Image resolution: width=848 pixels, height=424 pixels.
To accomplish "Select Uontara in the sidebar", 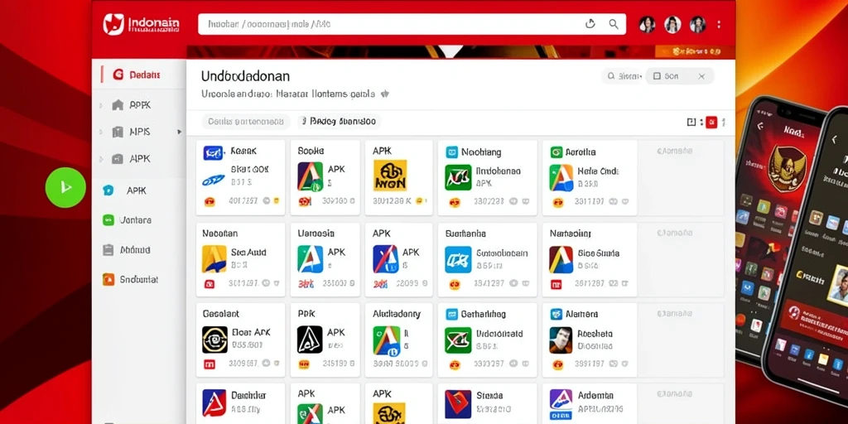I will pos(139,220).
